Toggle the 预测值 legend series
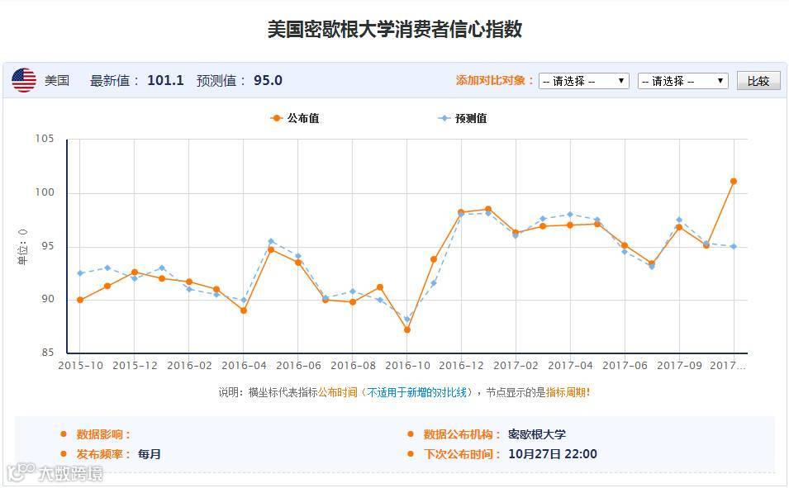The width and height of the screenshot is (789, 488). click(463, 118)
